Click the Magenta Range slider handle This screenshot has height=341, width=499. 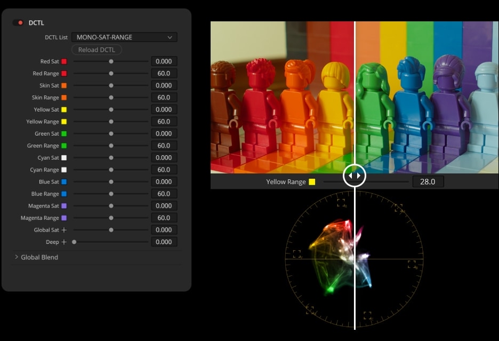111,218
